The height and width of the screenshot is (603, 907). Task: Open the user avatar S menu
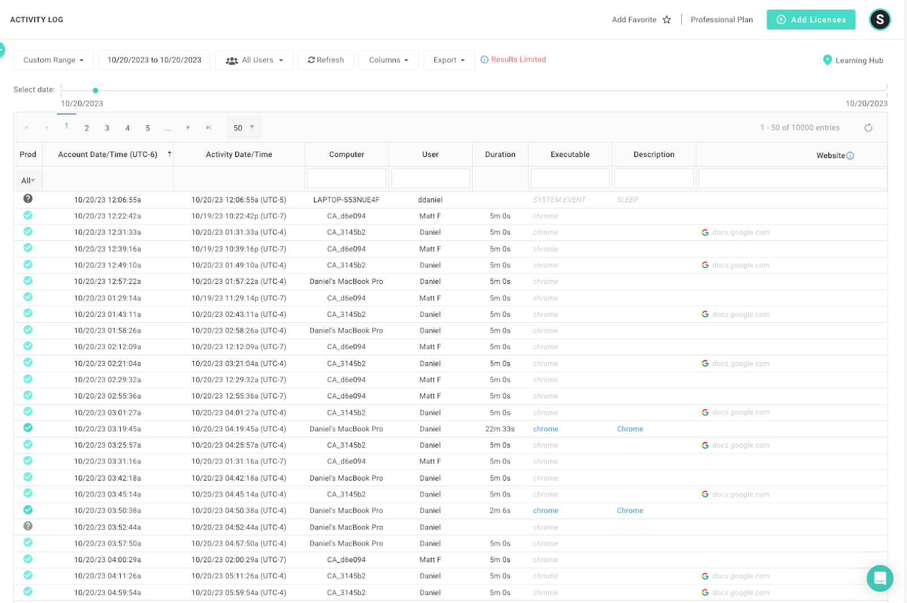(x=880, y=20)
